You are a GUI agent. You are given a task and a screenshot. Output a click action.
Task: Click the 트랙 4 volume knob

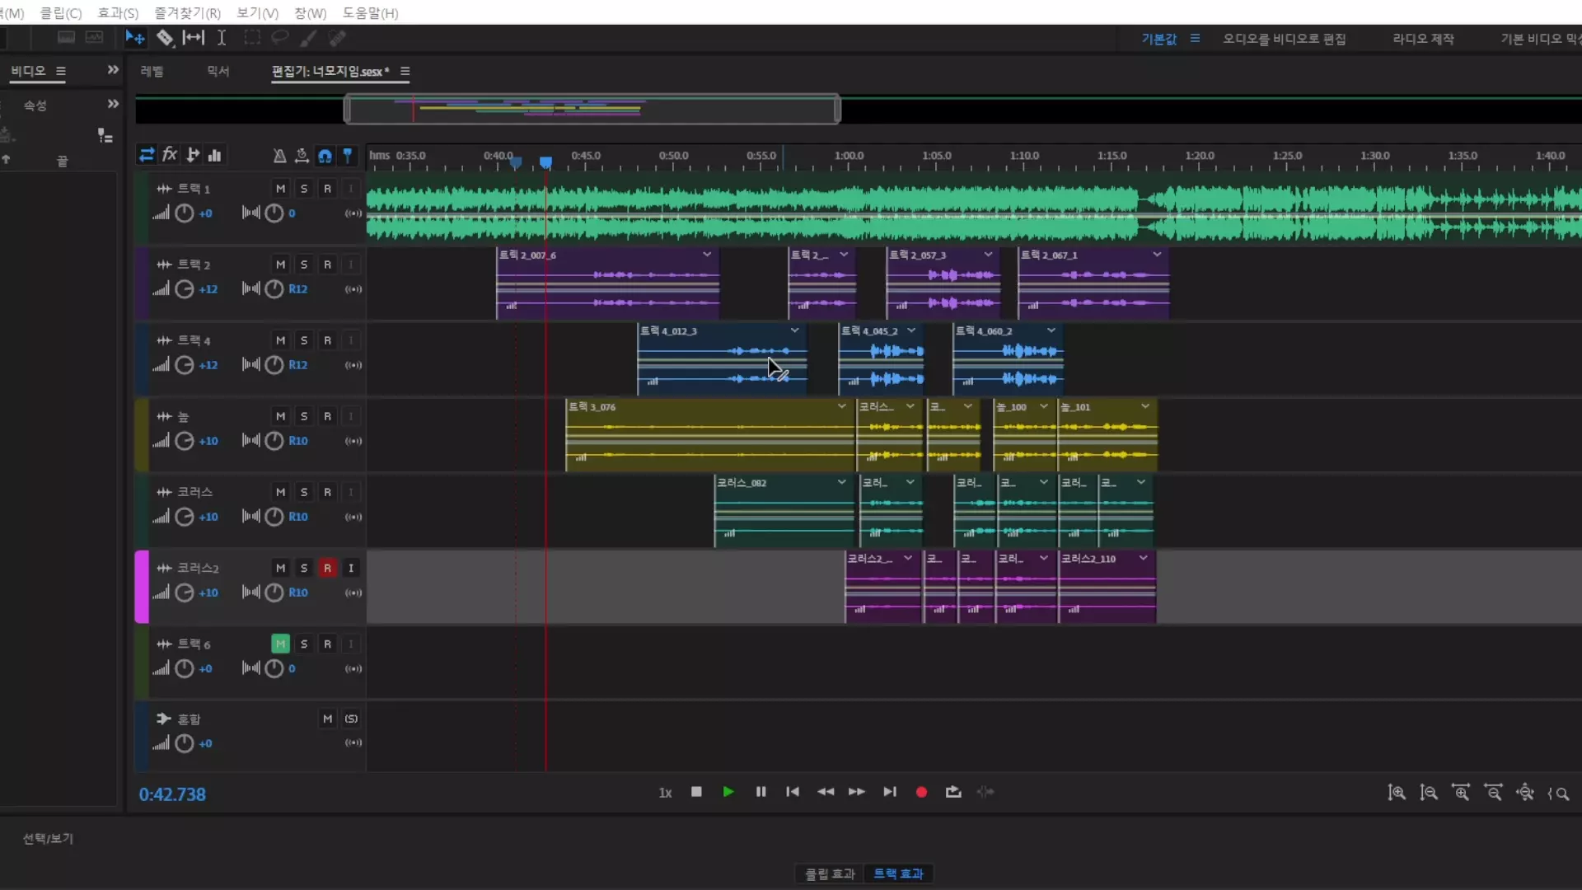185,365
